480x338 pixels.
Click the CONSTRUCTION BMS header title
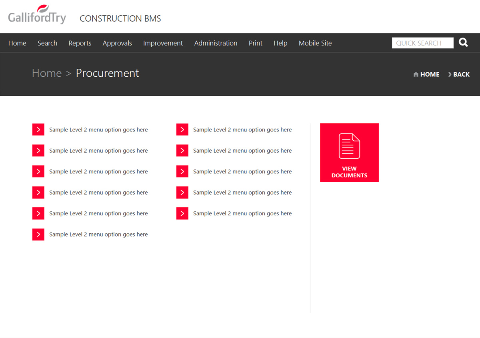pos(120,18)
